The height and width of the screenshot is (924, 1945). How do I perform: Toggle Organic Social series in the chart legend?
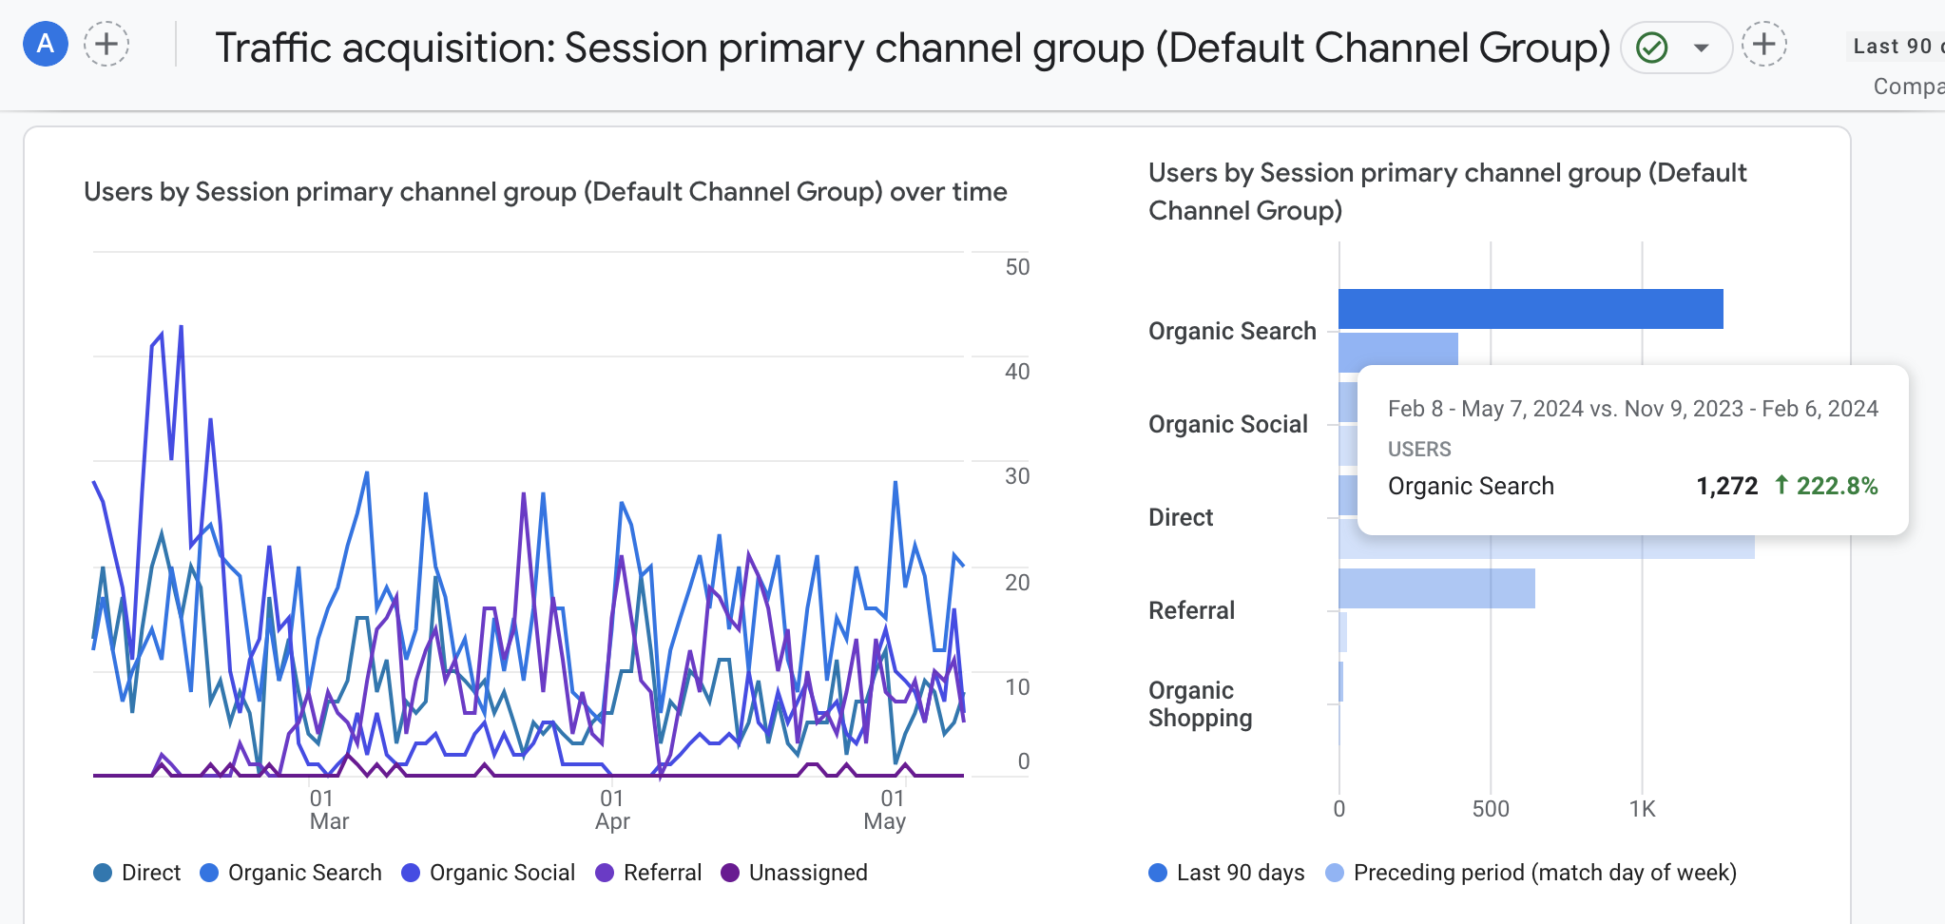[x=489, y=873]
